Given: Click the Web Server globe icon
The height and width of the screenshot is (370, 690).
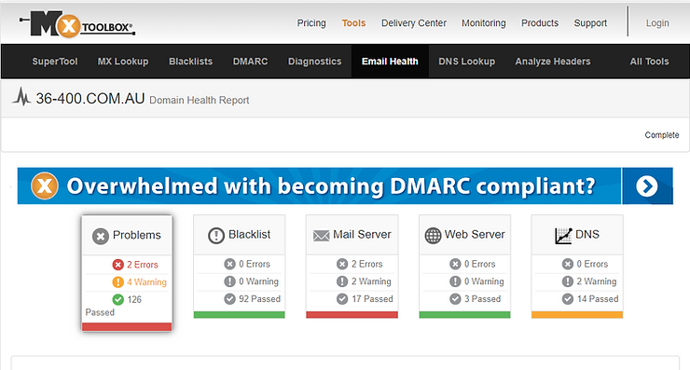Looking at the screenshot, I should pos(433,236).
